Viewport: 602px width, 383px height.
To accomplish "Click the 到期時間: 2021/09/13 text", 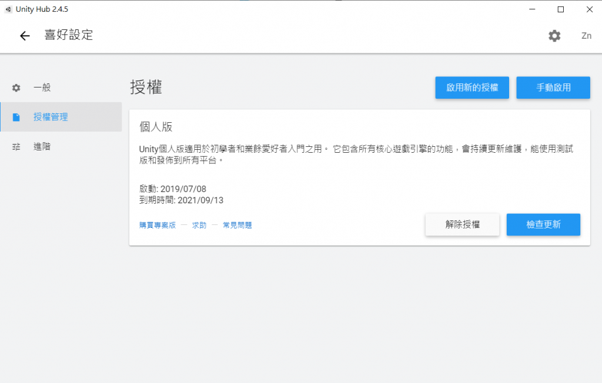I will coord(181,200).
